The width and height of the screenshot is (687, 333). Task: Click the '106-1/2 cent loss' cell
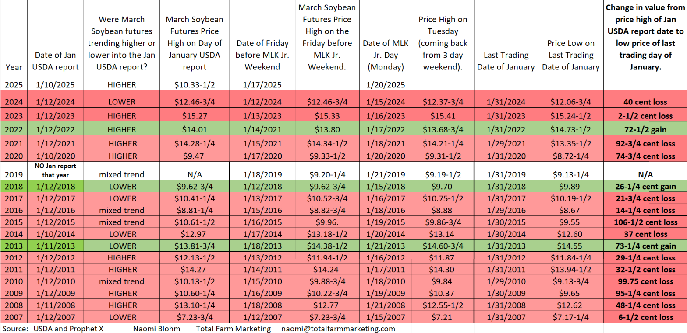coord(645,222)
